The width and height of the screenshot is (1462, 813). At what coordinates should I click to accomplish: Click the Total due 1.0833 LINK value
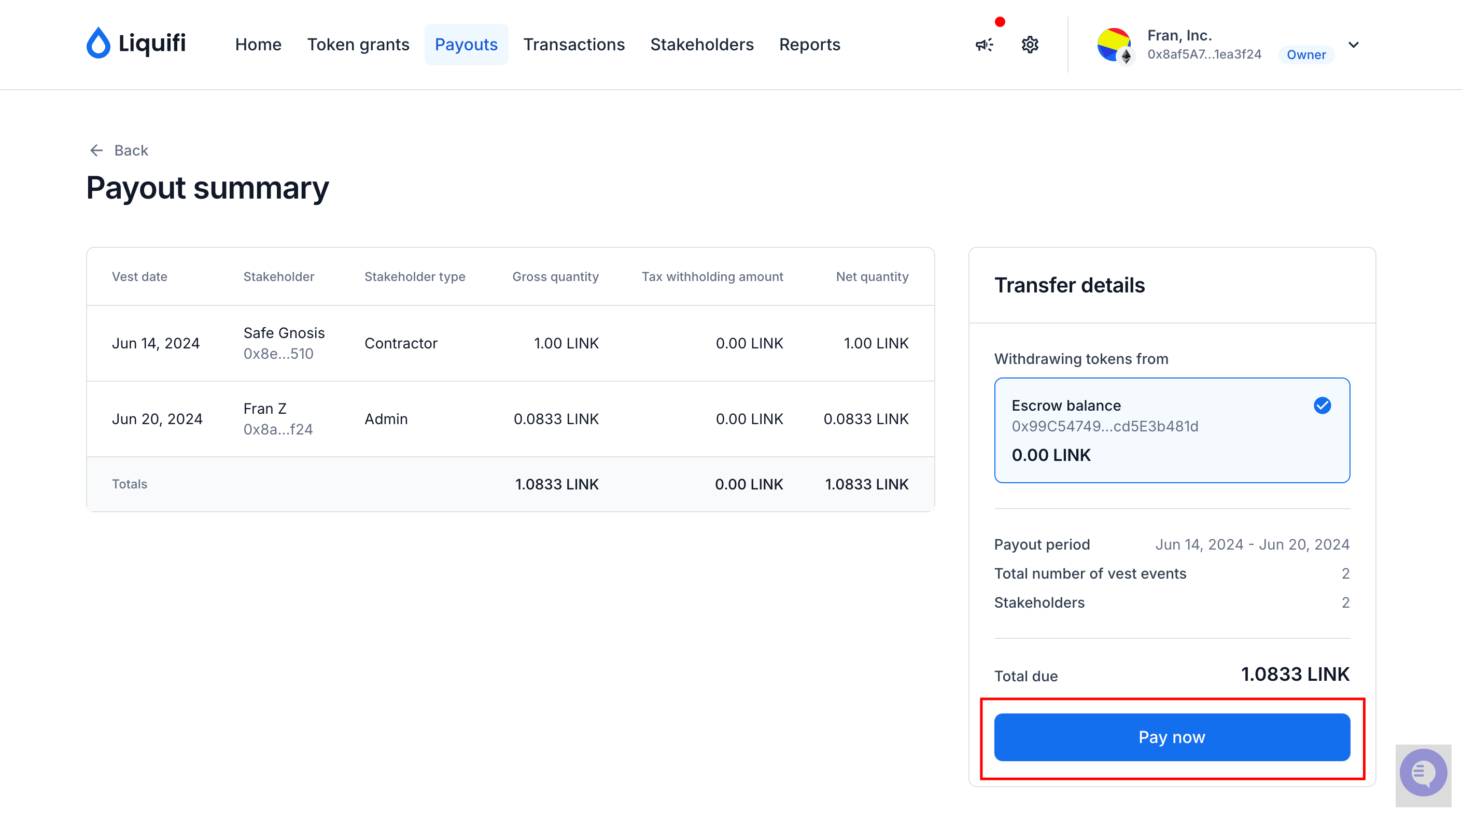coord(1295,674)
